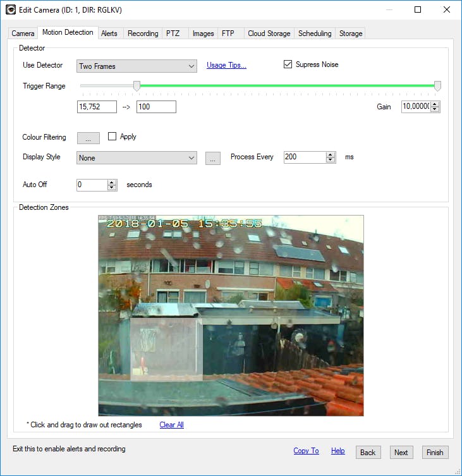Open the Scheduling tab
This screenshot has height=476, width=462.
pos(315,34)
